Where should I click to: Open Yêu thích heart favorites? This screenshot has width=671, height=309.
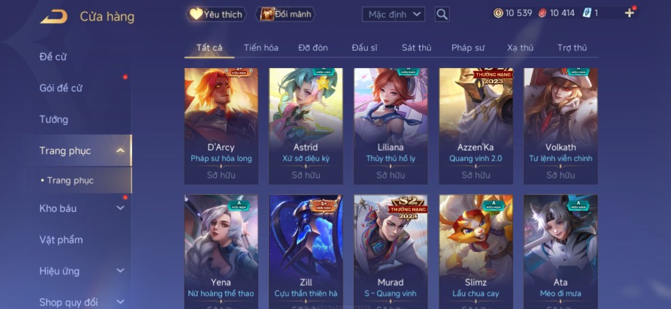(216, 14)
